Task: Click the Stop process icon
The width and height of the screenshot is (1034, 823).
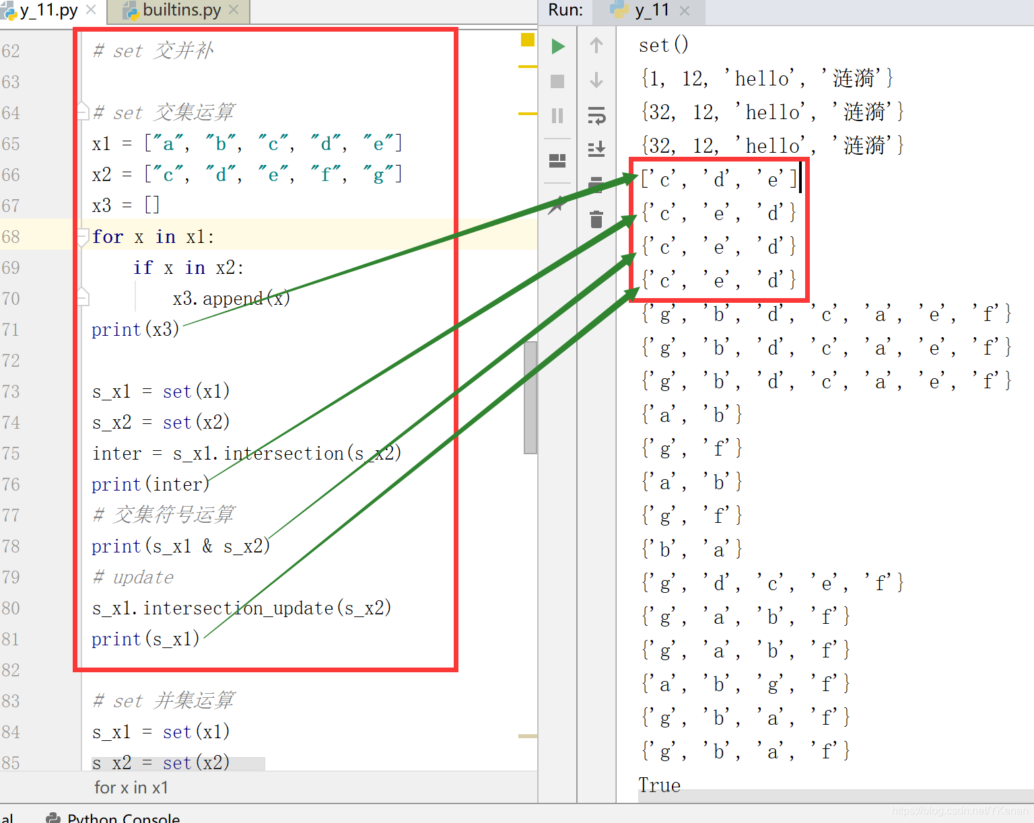Action: (557, 81)
